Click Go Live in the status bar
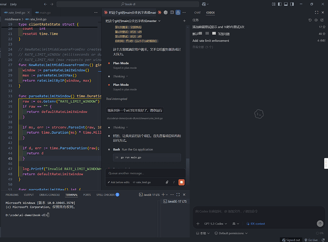 click(x=311, y=240)
